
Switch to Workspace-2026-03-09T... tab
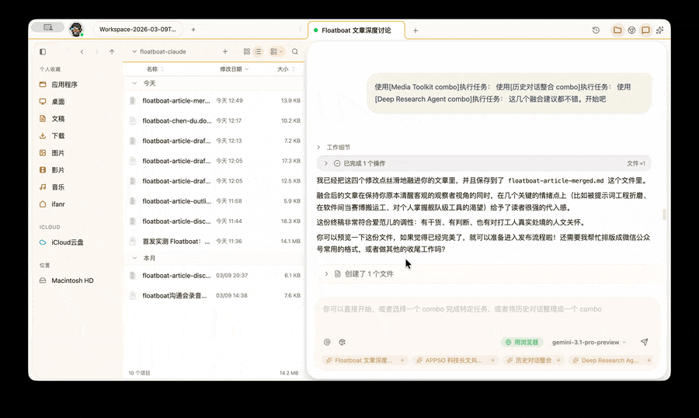coord(137,30)
